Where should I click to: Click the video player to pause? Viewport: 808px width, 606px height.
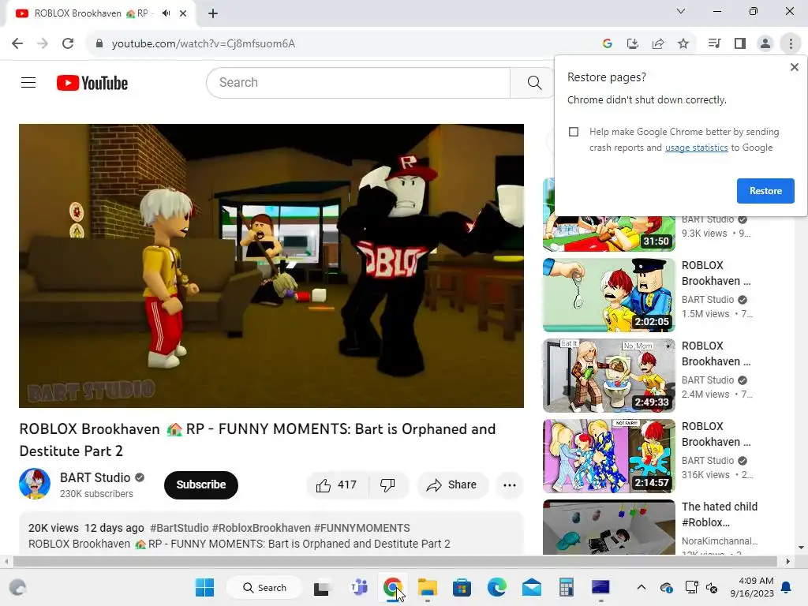pyautogui.click(x=271, y=266)
